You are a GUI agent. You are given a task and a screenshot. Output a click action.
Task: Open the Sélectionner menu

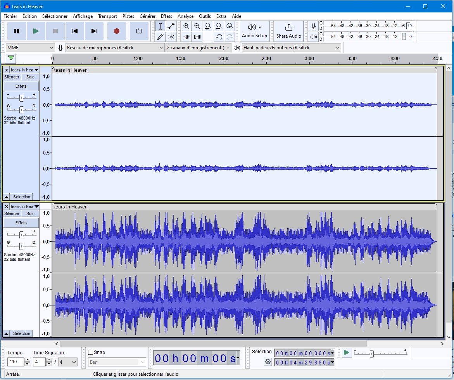click(55, 16)
